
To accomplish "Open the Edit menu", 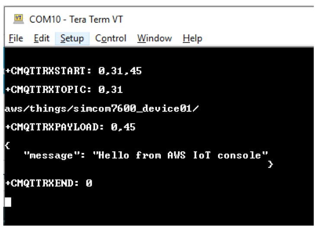I will click(42, 38).
